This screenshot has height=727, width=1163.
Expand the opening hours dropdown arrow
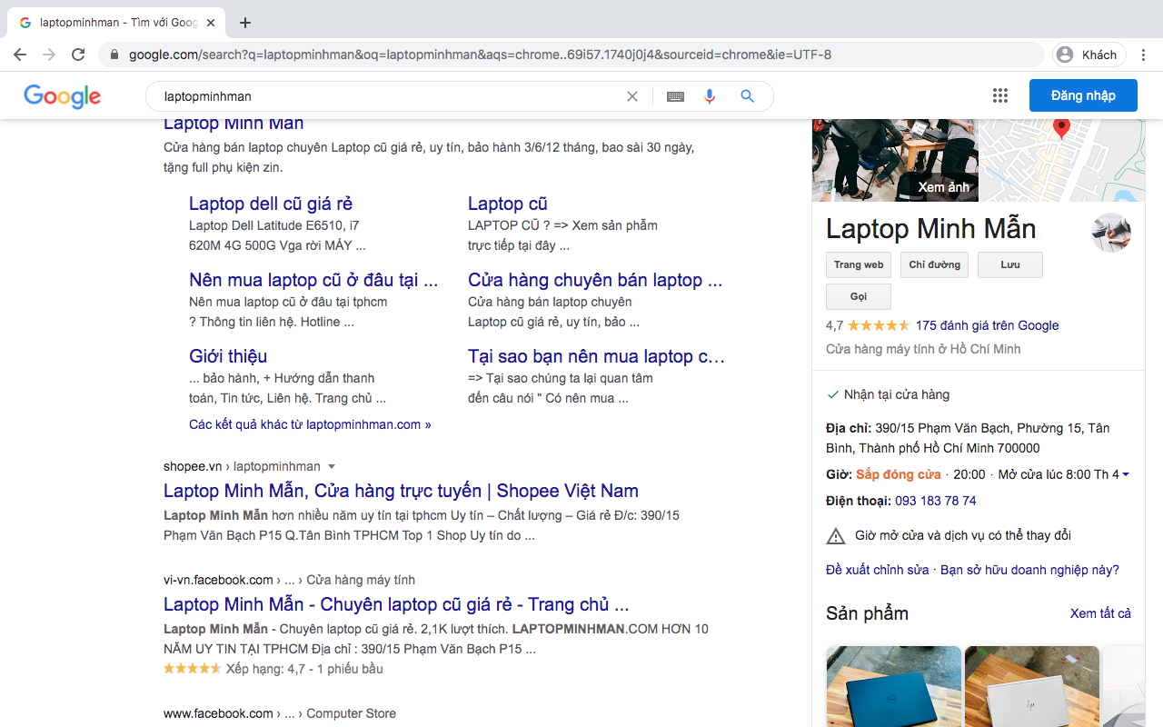tap(1126, 475)
